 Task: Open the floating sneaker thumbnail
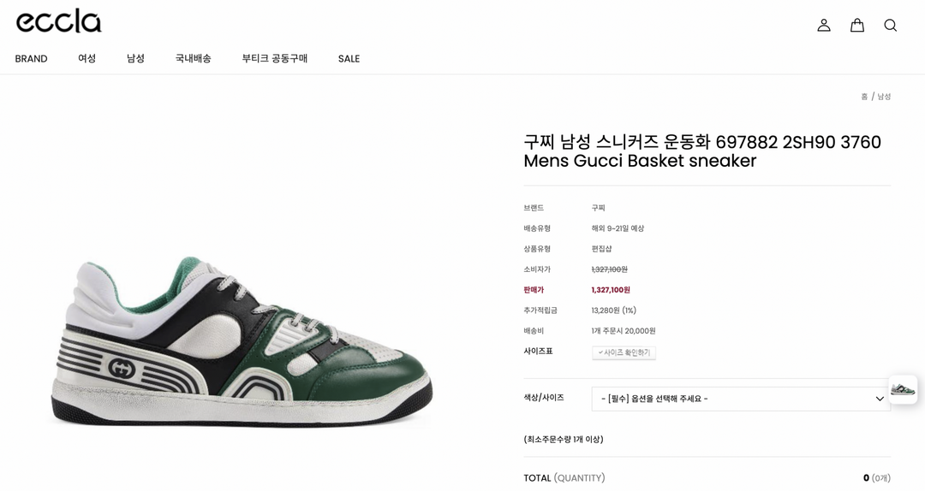coord(903,389)
